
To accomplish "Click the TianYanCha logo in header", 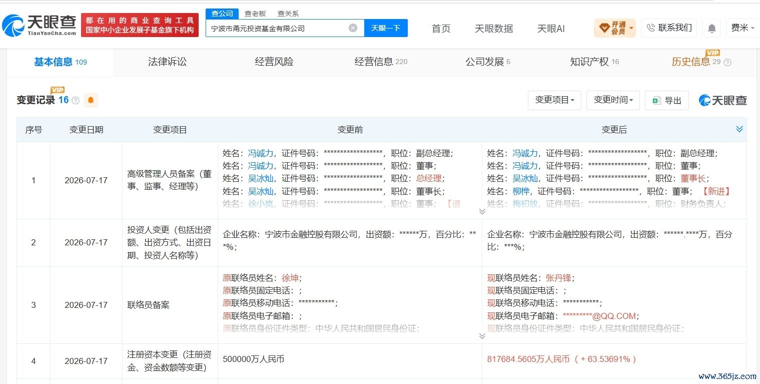I will [39, 25].
